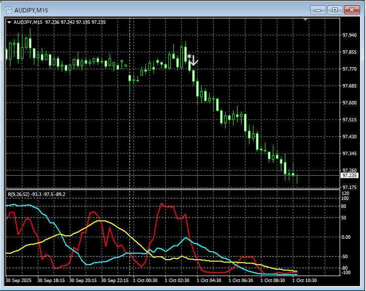Viewport: 366px width, 291px height.
Task: Close the AUDJPY,M15 chart window
Action: (x=352, y=10)
